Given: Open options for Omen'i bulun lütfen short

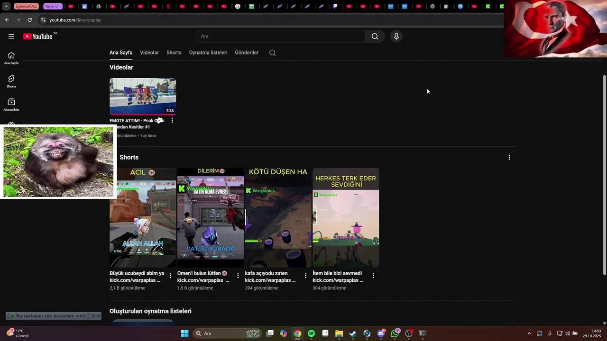Looking at the screenshot, I should (238, 276).
